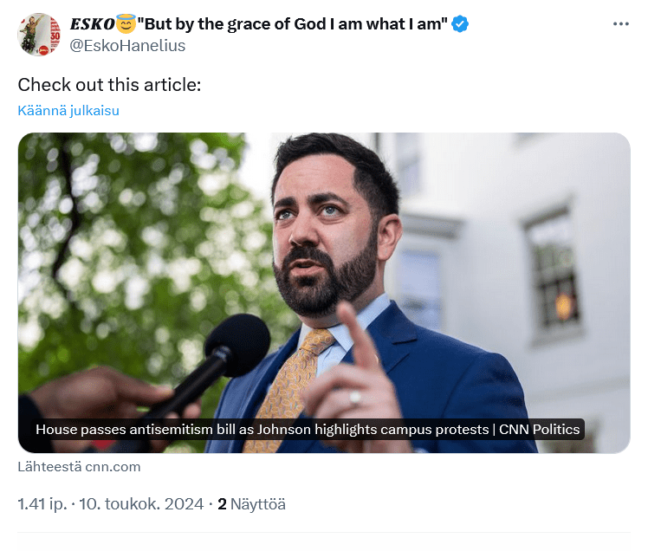Viewport: 648px width, 551px height.
Task: Open the CNN article preview image
Action: point(324,260)
